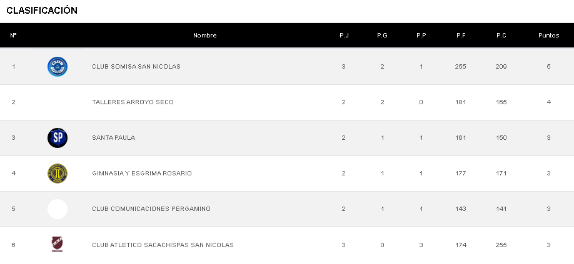This screenshot has width=574, height=264.
Task: Select the SANTA PAULA team name
Action: click(113, 138)
